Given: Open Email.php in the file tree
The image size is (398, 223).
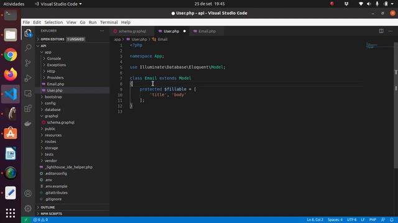Looking at the screenshot, I should click(x=55, y=84).
